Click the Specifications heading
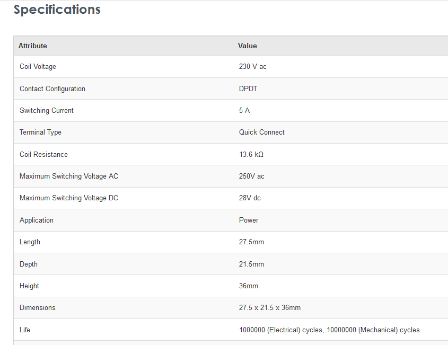448x345 pixels. pos(57,10)
